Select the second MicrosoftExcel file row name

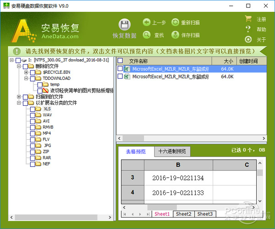pos(170,77)
